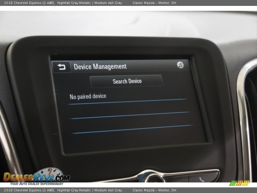The width and height of the screenshot is (257, 193).
Task: Tap the back arrow button
Action: [x=61, y=67]
